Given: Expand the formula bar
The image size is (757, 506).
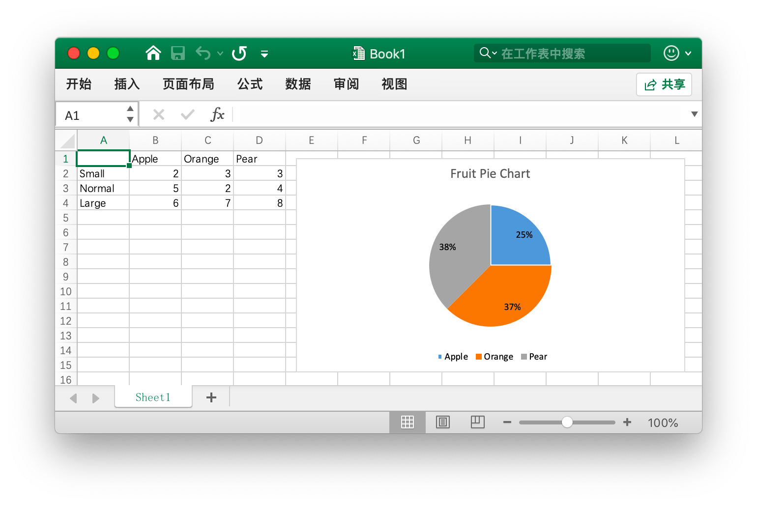Looking at the screenshot, I should click(694, 114).
